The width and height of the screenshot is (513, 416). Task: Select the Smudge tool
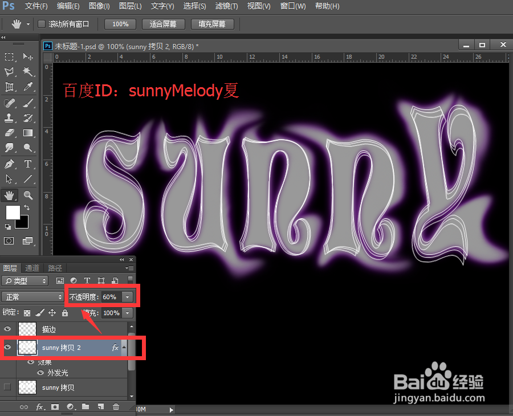point(9,148)
